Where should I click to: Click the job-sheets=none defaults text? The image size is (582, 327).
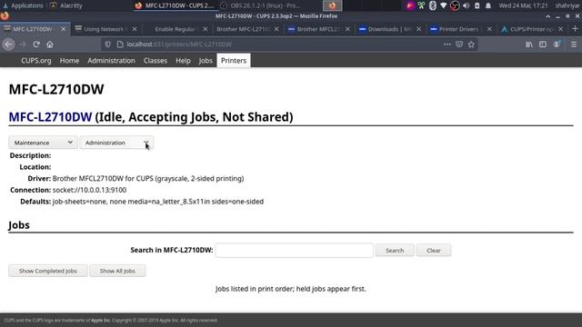[158, 202]
